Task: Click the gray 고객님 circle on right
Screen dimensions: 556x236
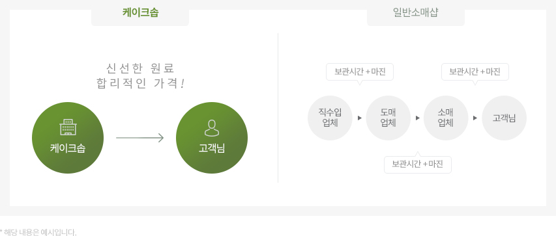Action: (x=504, y=118)
